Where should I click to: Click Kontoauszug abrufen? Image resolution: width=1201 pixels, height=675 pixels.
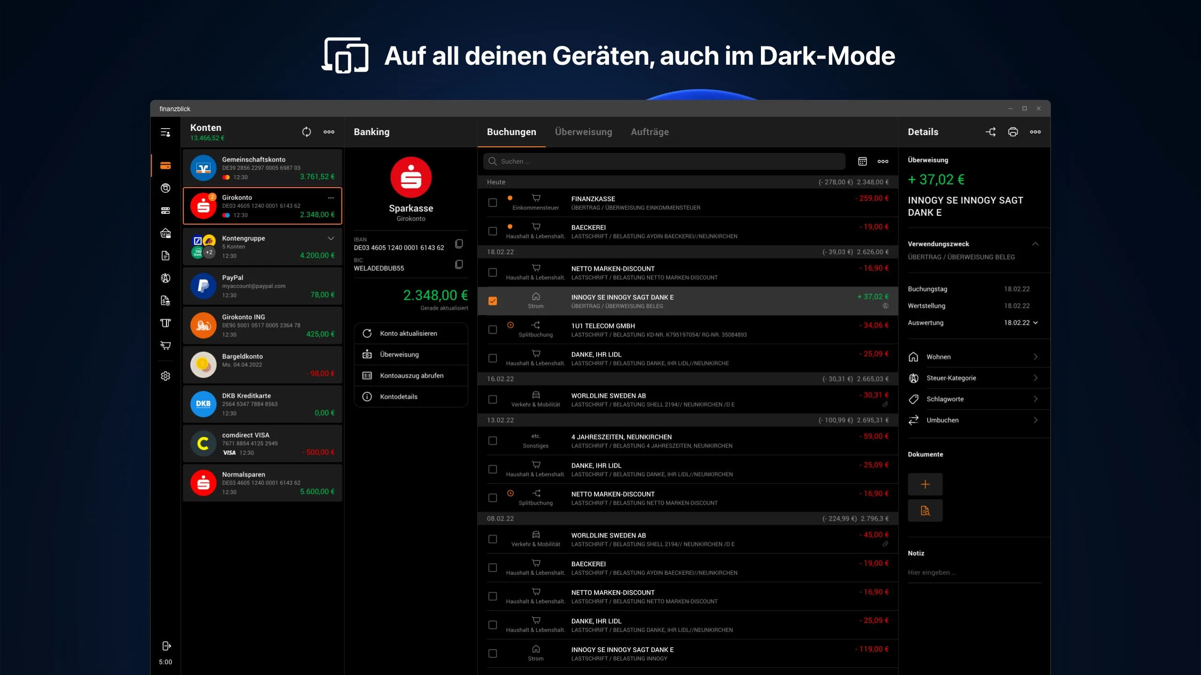[411, 376]
